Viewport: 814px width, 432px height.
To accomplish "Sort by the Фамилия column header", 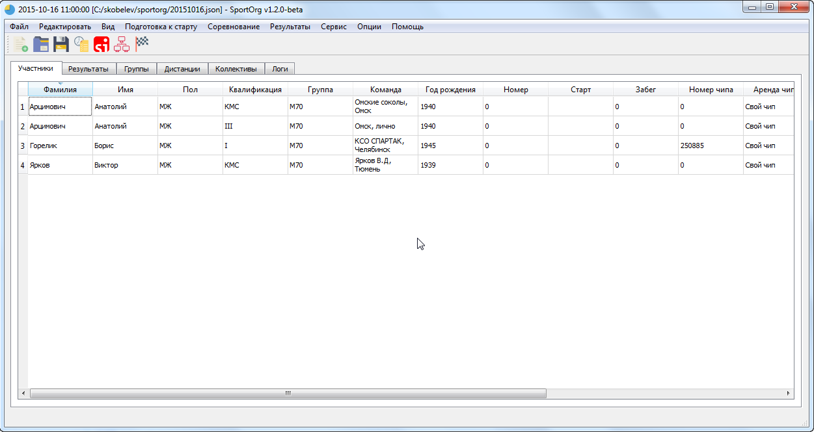I will click(x=60, y=90).
